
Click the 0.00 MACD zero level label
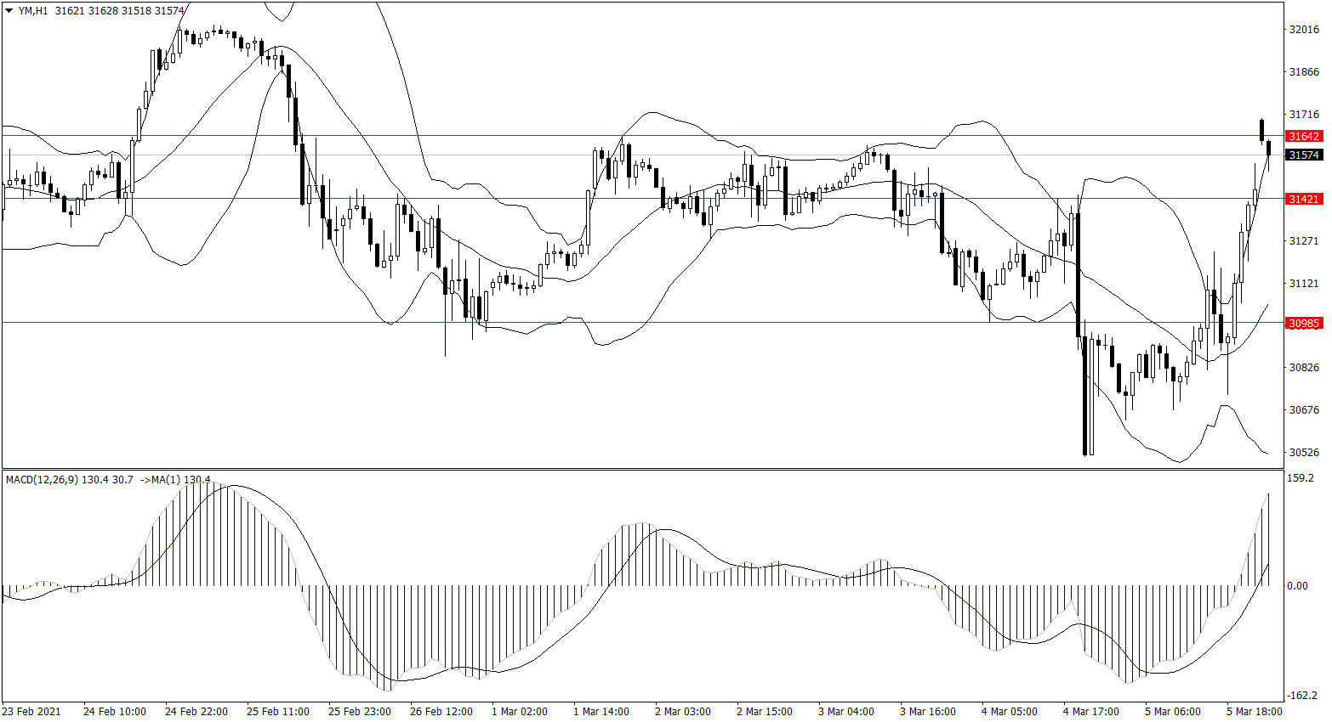tap(1298, 586)
